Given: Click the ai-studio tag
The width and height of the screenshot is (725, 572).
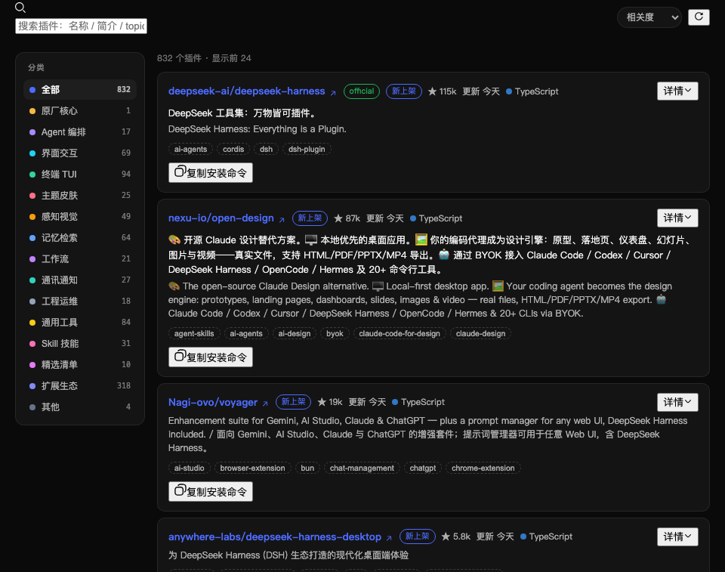Looking at the screenshot, I should point(189,468).
